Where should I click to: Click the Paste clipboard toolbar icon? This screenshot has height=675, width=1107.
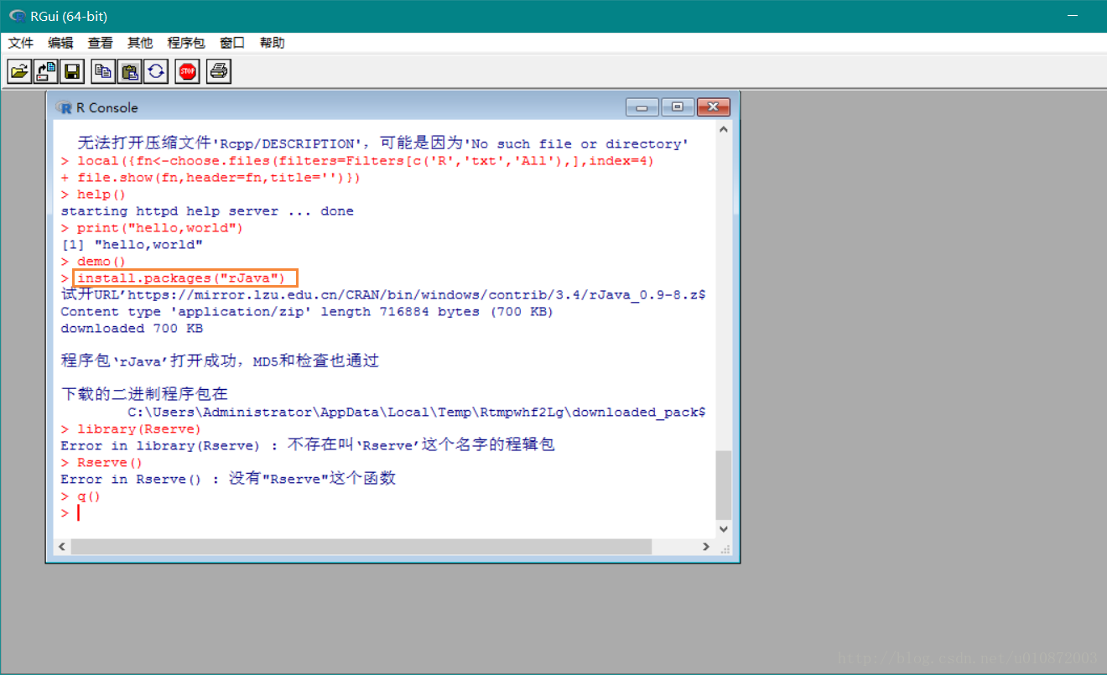(129, 71)
